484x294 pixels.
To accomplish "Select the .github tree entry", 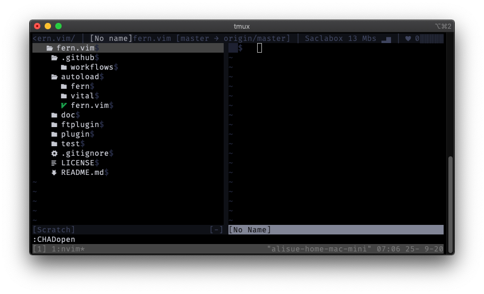I will [78, 57].
